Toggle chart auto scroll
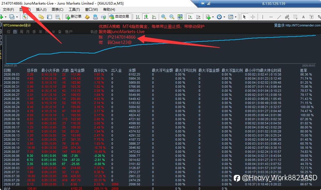This screenshot has height=190, width=321. point(190,17)
